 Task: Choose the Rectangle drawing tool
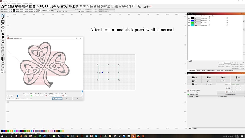[x=3, y=21]
